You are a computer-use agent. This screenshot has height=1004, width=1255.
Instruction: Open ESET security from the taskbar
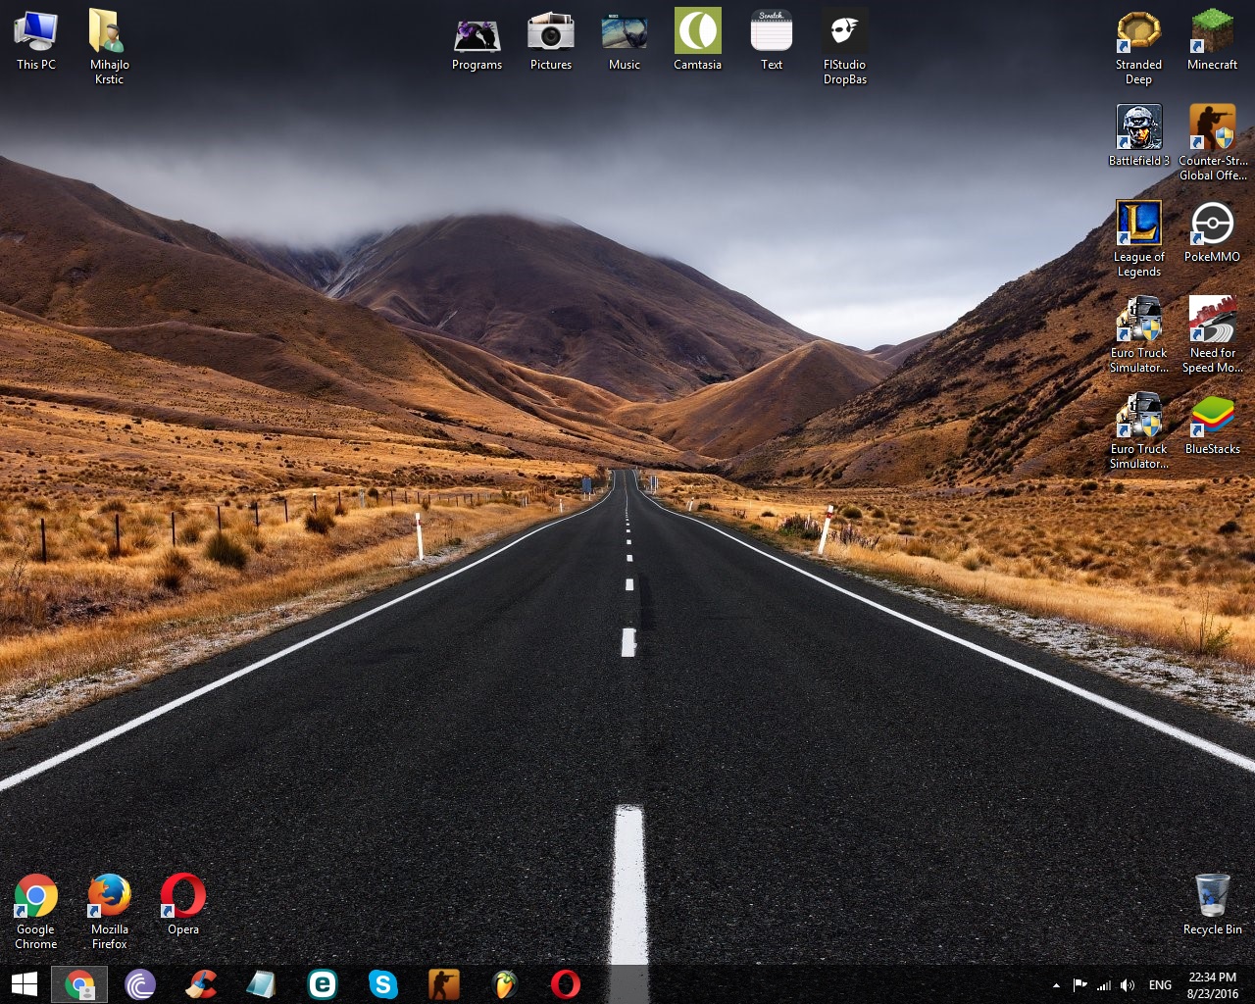pyautogui.click(x=323, y=984)
